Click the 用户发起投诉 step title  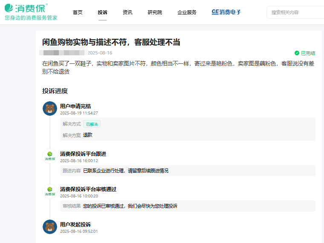75,224
